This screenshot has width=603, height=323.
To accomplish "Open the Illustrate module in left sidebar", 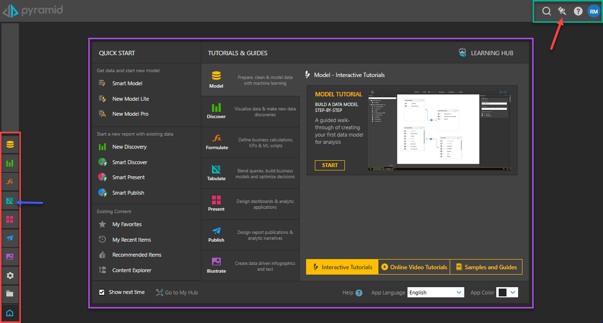I will 10,257.
